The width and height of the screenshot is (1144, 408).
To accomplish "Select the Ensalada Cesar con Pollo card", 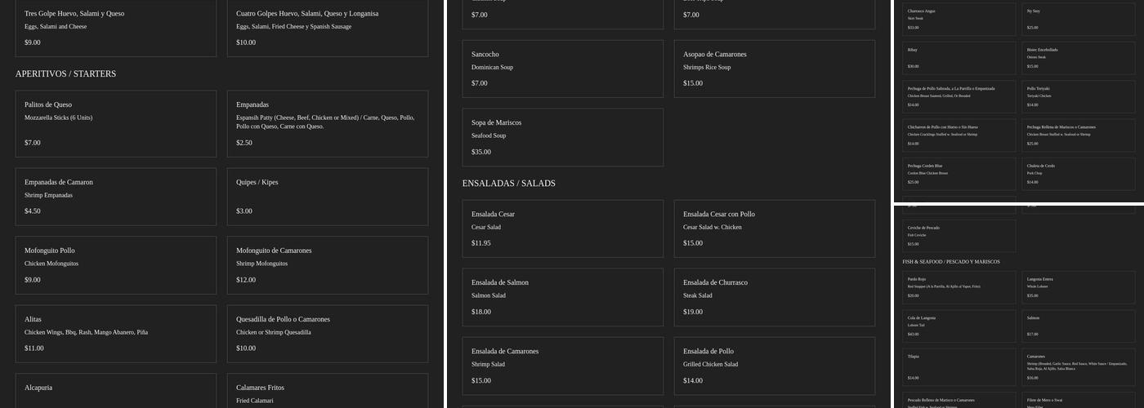I will coord(774,228).
